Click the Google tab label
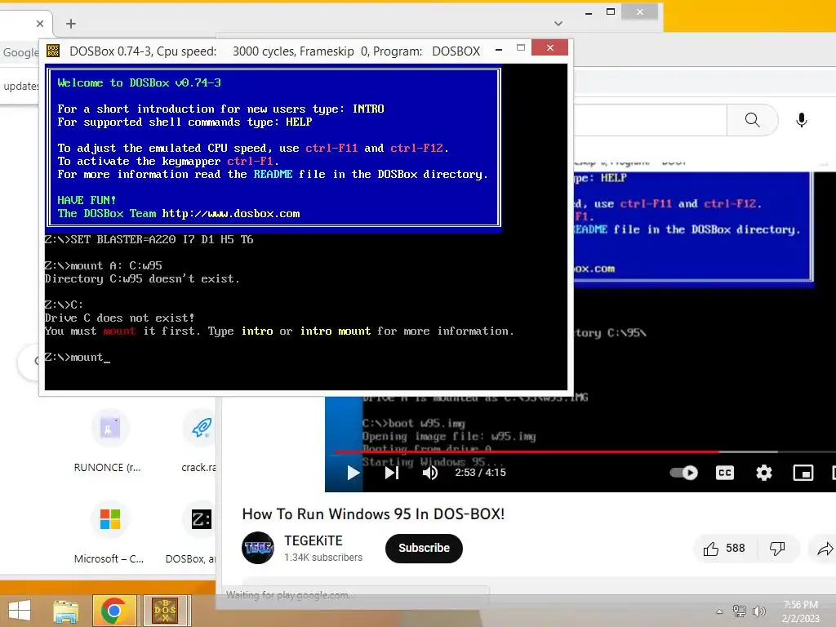836x627 pixels. 20,52
